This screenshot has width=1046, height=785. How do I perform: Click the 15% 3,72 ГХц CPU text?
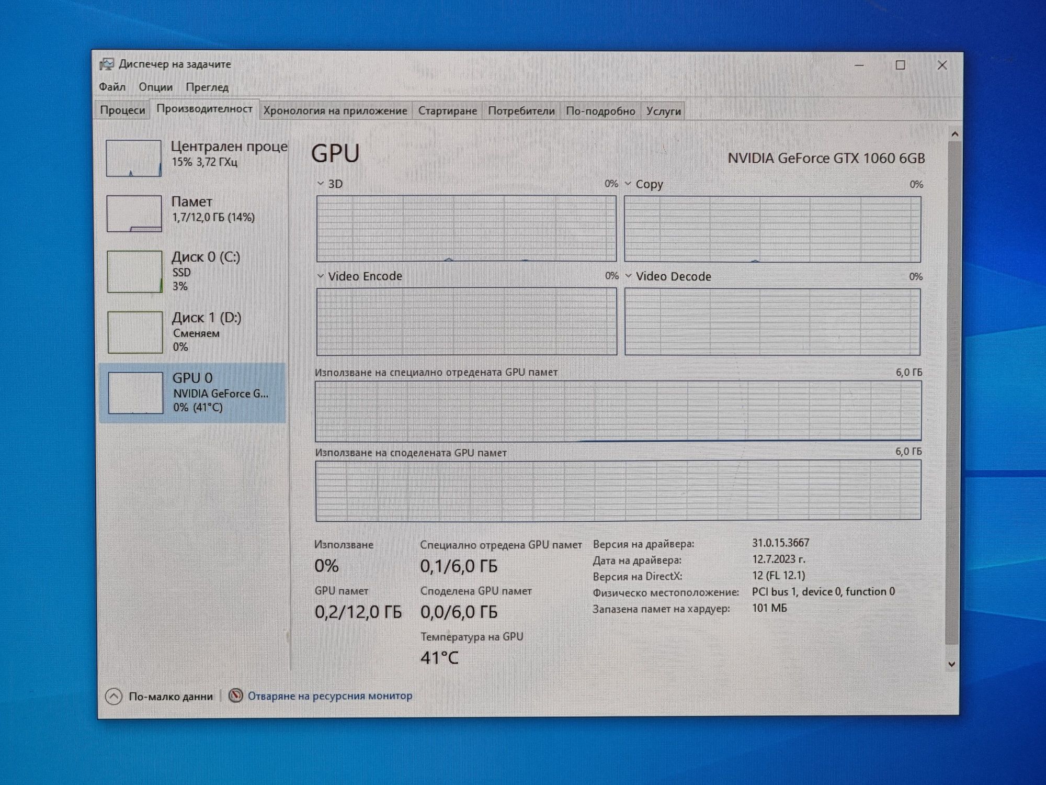[204, 162]
